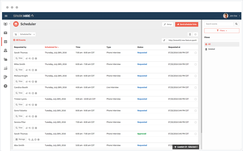Click thumbs up icon for Sarah Thomas

tap(27, 59)
